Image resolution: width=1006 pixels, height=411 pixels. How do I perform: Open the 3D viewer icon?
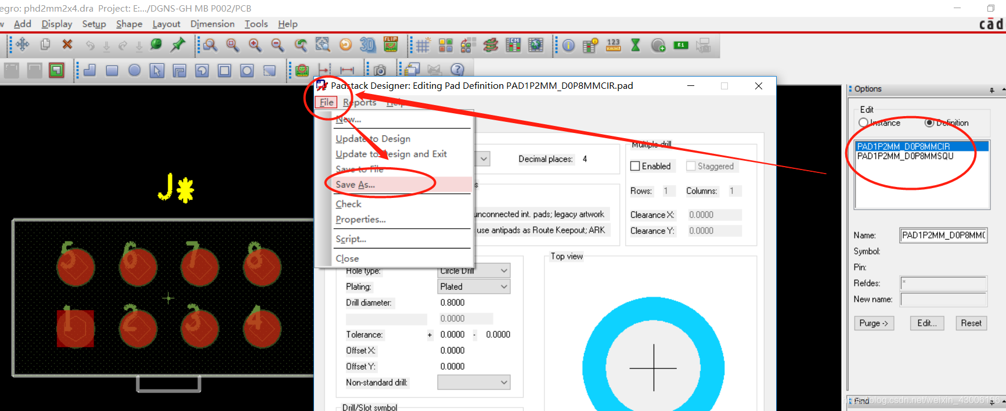coord(367,45)
